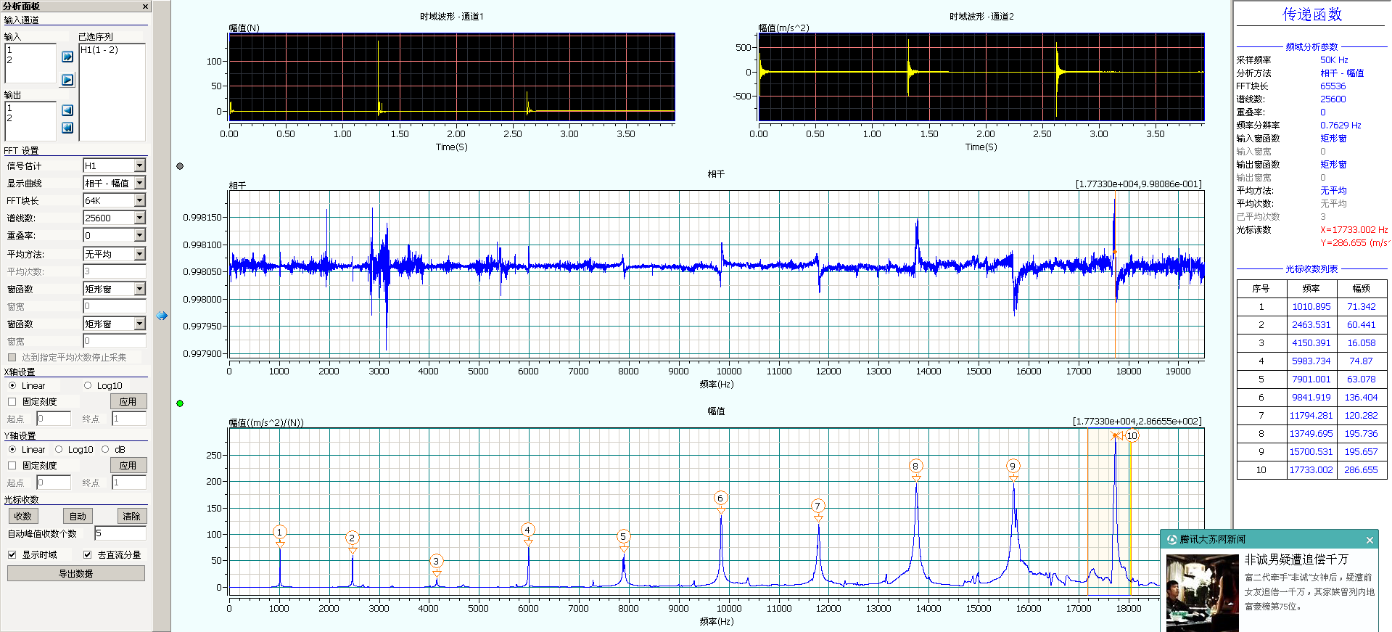The width and height of the screenshot is (1392, 632).
Task: Select Log10 for the X-axis setting
Action: point(88,386)
